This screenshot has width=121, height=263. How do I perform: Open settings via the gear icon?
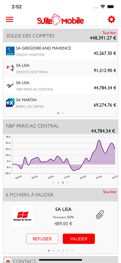click(112, 19)
